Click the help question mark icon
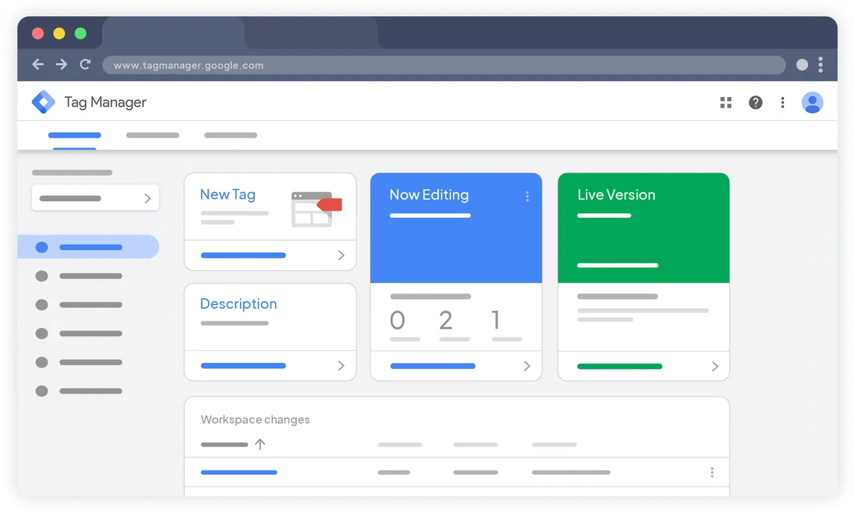The width and height of the screenshot is (855, 514). pos(755,102)
